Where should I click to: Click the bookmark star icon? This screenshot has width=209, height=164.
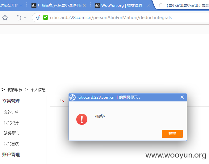coord(5,18)
